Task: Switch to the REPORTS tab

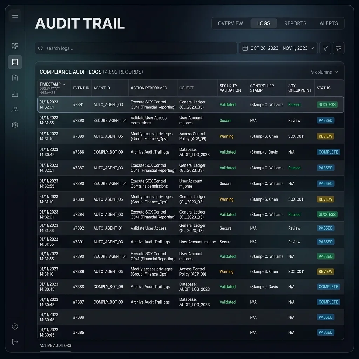Action: 295,23
